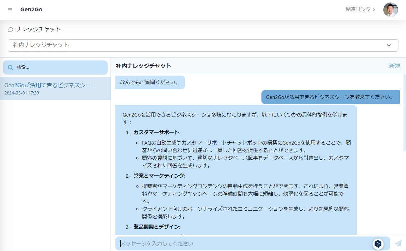406x251 pixels.
Task: Open the hamburger menu beside Gen2Go
Action: (x=10, y=10)
